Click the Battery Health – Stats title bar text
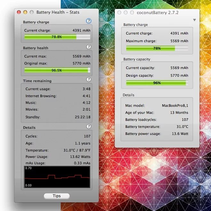The width and height of the screenshot is (211, 211). pyautogui.click(x=58, y=12)
